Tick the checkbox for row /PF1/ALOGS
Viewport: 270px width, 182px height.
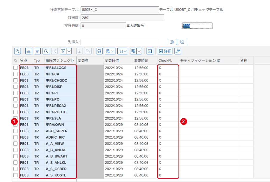[x=16, y=68]
